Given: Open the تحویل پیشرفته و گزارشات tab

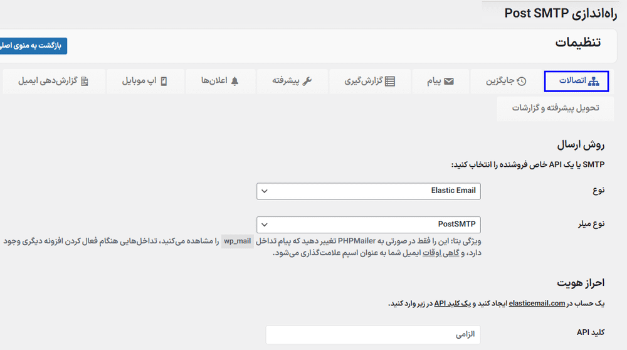Looking at the screenshot, I should click(556, 108).
